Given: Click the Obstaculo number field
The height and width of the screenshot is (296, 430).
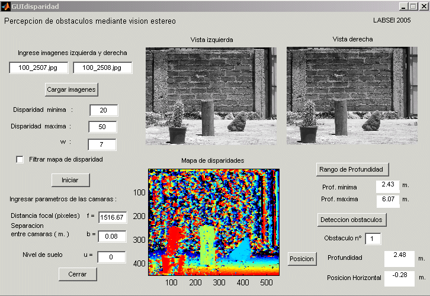Looking at the screenshot, I should [x=373, y=239].
